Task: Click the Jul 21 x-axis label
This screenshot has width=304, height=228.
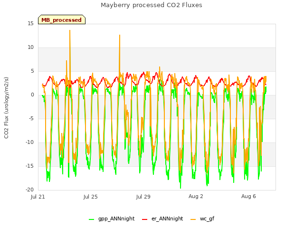Action: [38, 197]
